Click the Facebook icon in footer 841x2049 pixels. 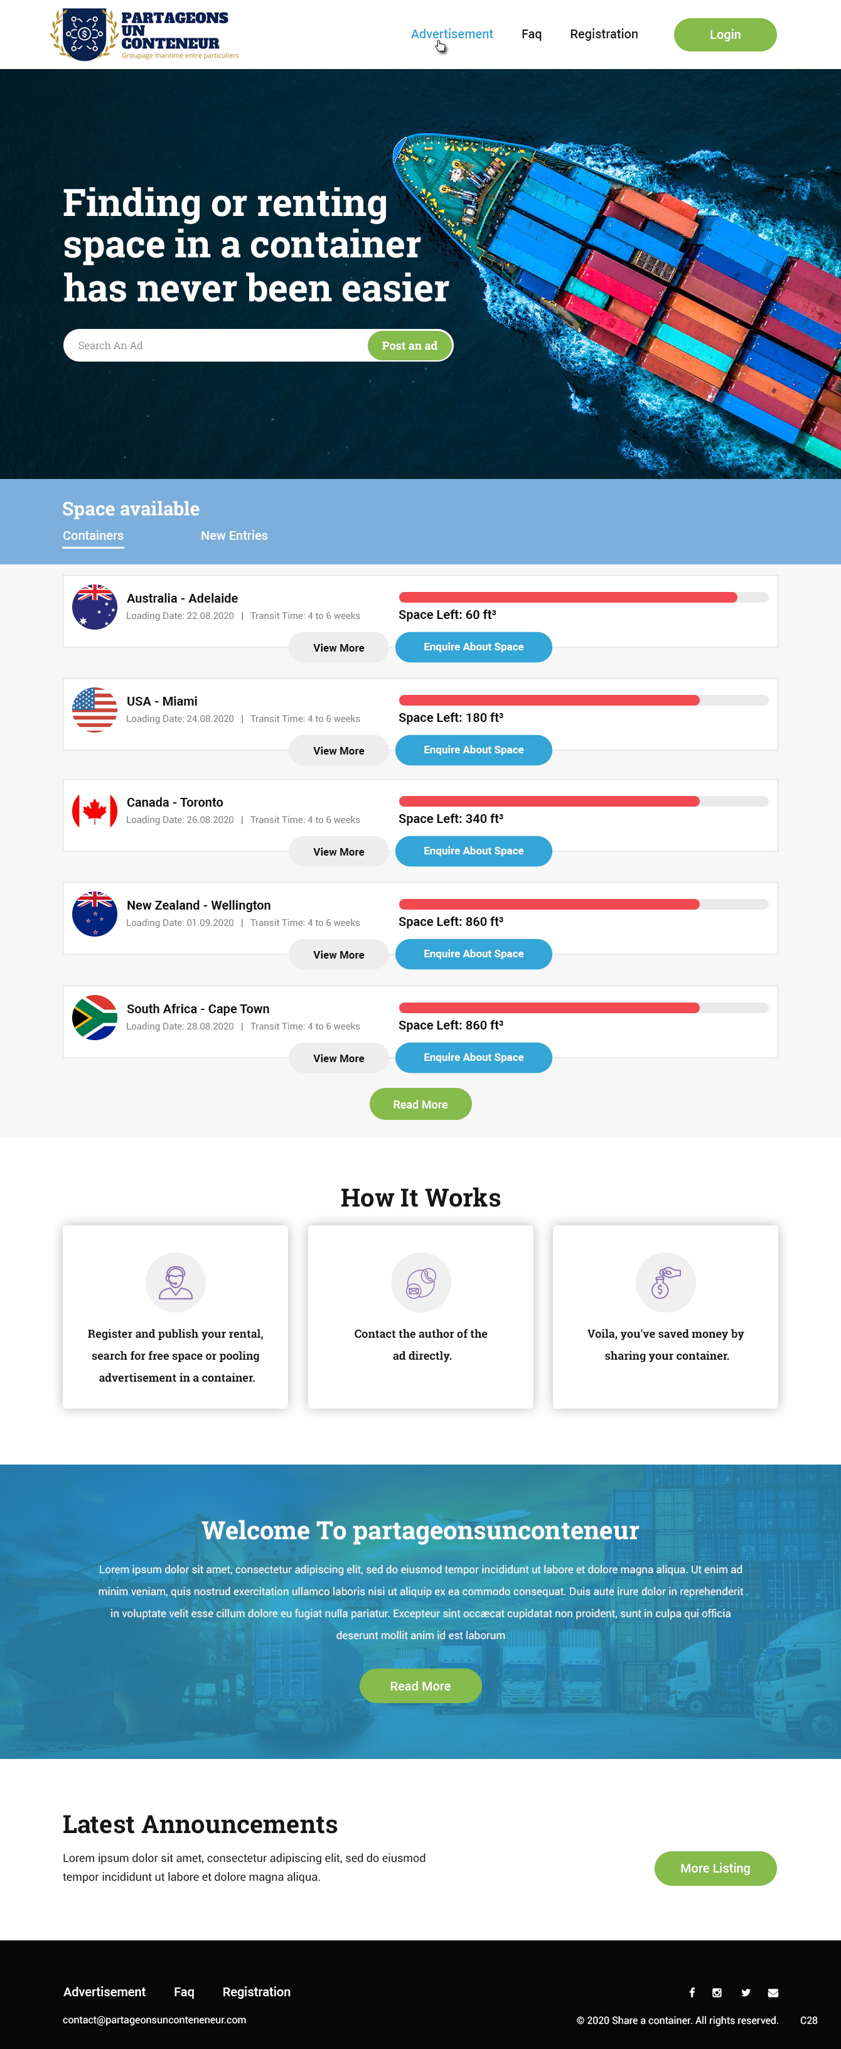tap(692, 1992)
